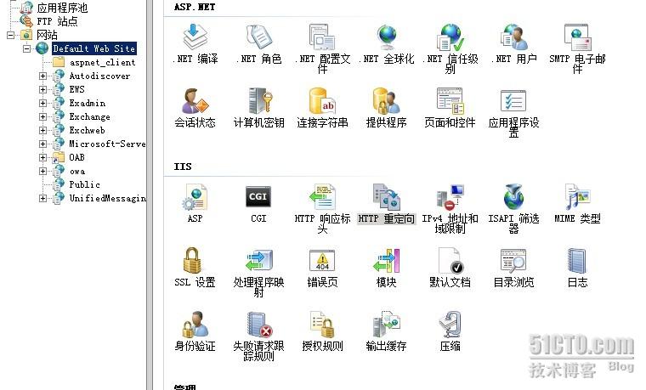Select the HTTP 重定向 icon
Screen dimensions: 646x390
tap(387, 203)
